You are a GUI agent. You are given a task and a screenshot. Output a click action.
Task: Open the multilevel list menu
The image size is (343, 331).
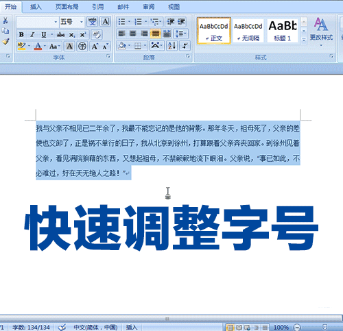coord(156,22)
